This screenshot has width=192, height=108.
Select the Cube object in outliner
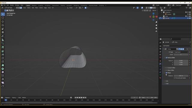[166, 16]
